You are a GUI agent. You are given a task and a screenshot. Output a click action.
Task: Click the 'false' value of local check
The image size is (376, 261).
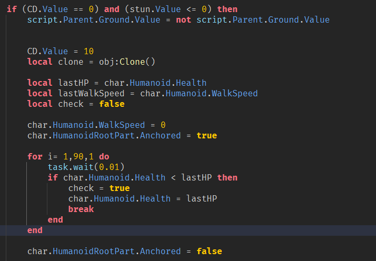tap(112, 104)
